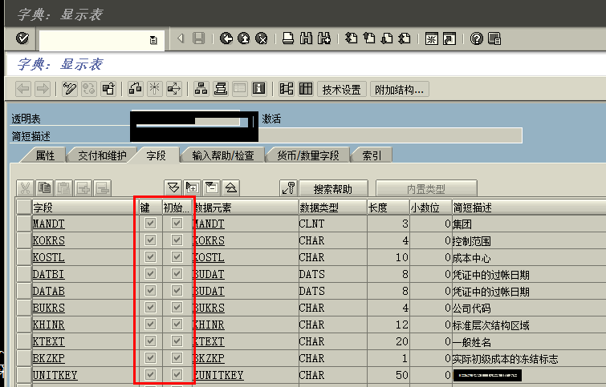Click the green Enter checkmark icon
The height and width of the screenshot is (387, 606).
22,38
